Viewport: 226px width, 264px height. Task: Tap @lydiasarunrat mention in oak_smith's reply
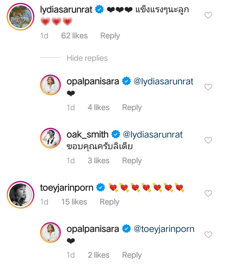point(152,135)
